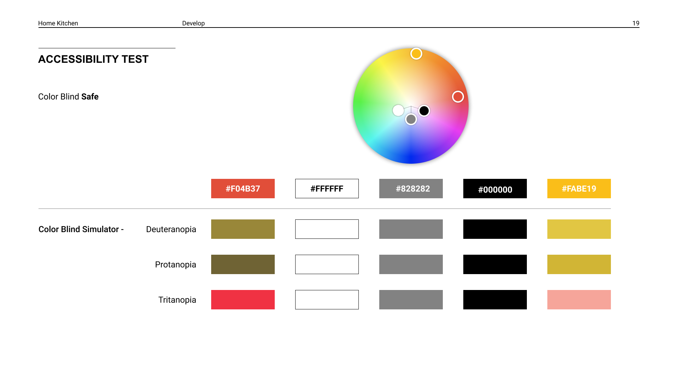
Task: Click the red-orange handle on color wheel
Action: coord(458,97)
